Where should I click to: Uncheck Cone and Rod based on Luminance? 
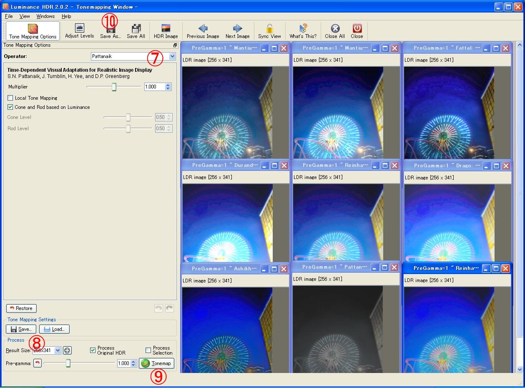coord(10,107)
